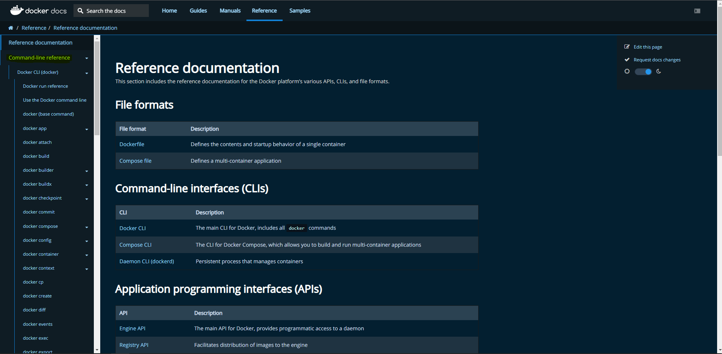
Task: Expand the docker compose submenu arrow
Action: click(87, 227)
